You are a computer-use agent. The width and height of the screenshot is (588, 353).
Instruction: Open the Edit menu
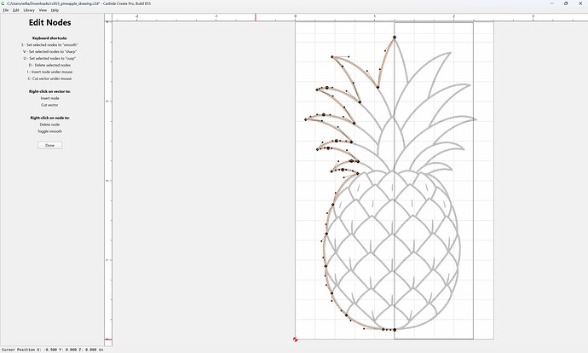click(15, 10)
